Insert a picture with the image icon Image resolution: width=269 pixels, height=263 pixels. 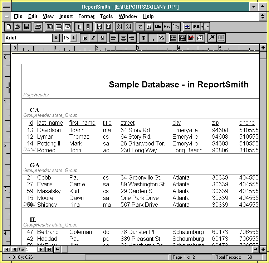(x=182, y=38)
